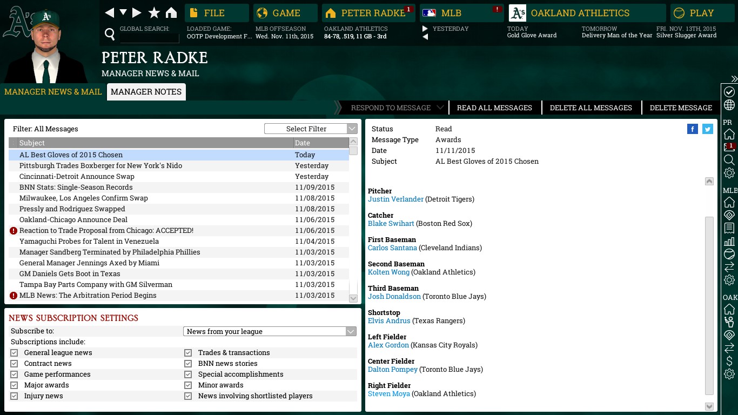Image resolution: width=738 pixels, height=415 pixels.
Task: Toggle Major awards checkbox
Action: [15, 385]
